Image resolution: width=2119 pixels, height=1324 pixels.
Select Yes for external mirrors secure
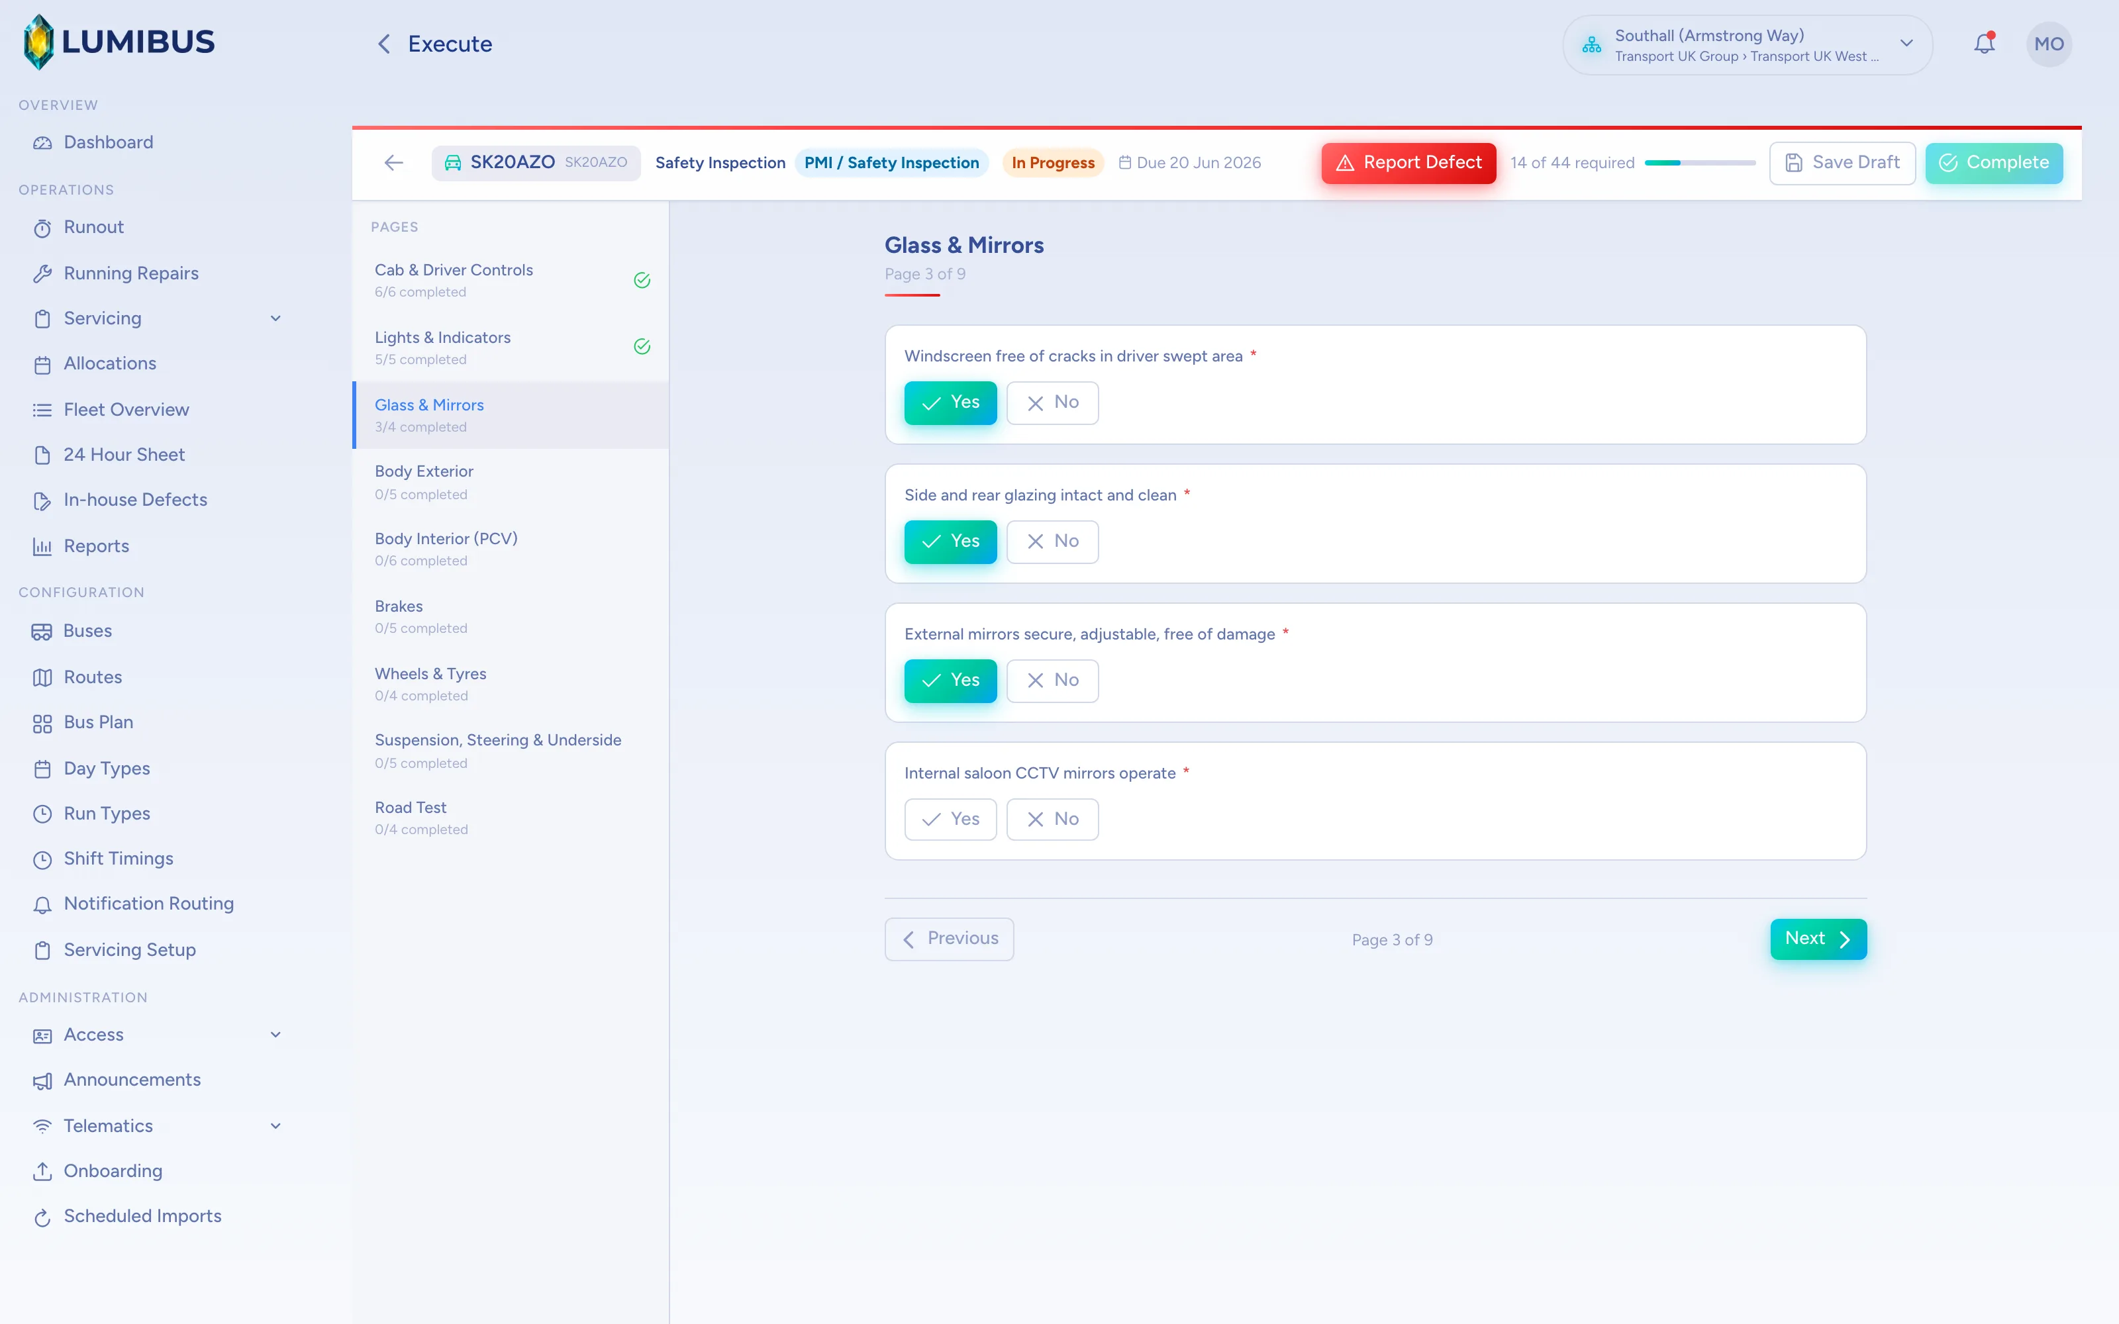pos(950,681)
